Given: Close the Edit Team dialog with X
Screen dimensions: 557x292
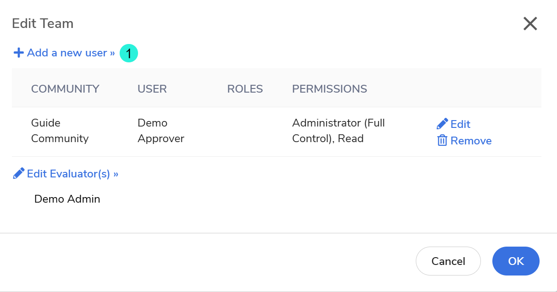Looking at the screenshot, I should (530, 24).
